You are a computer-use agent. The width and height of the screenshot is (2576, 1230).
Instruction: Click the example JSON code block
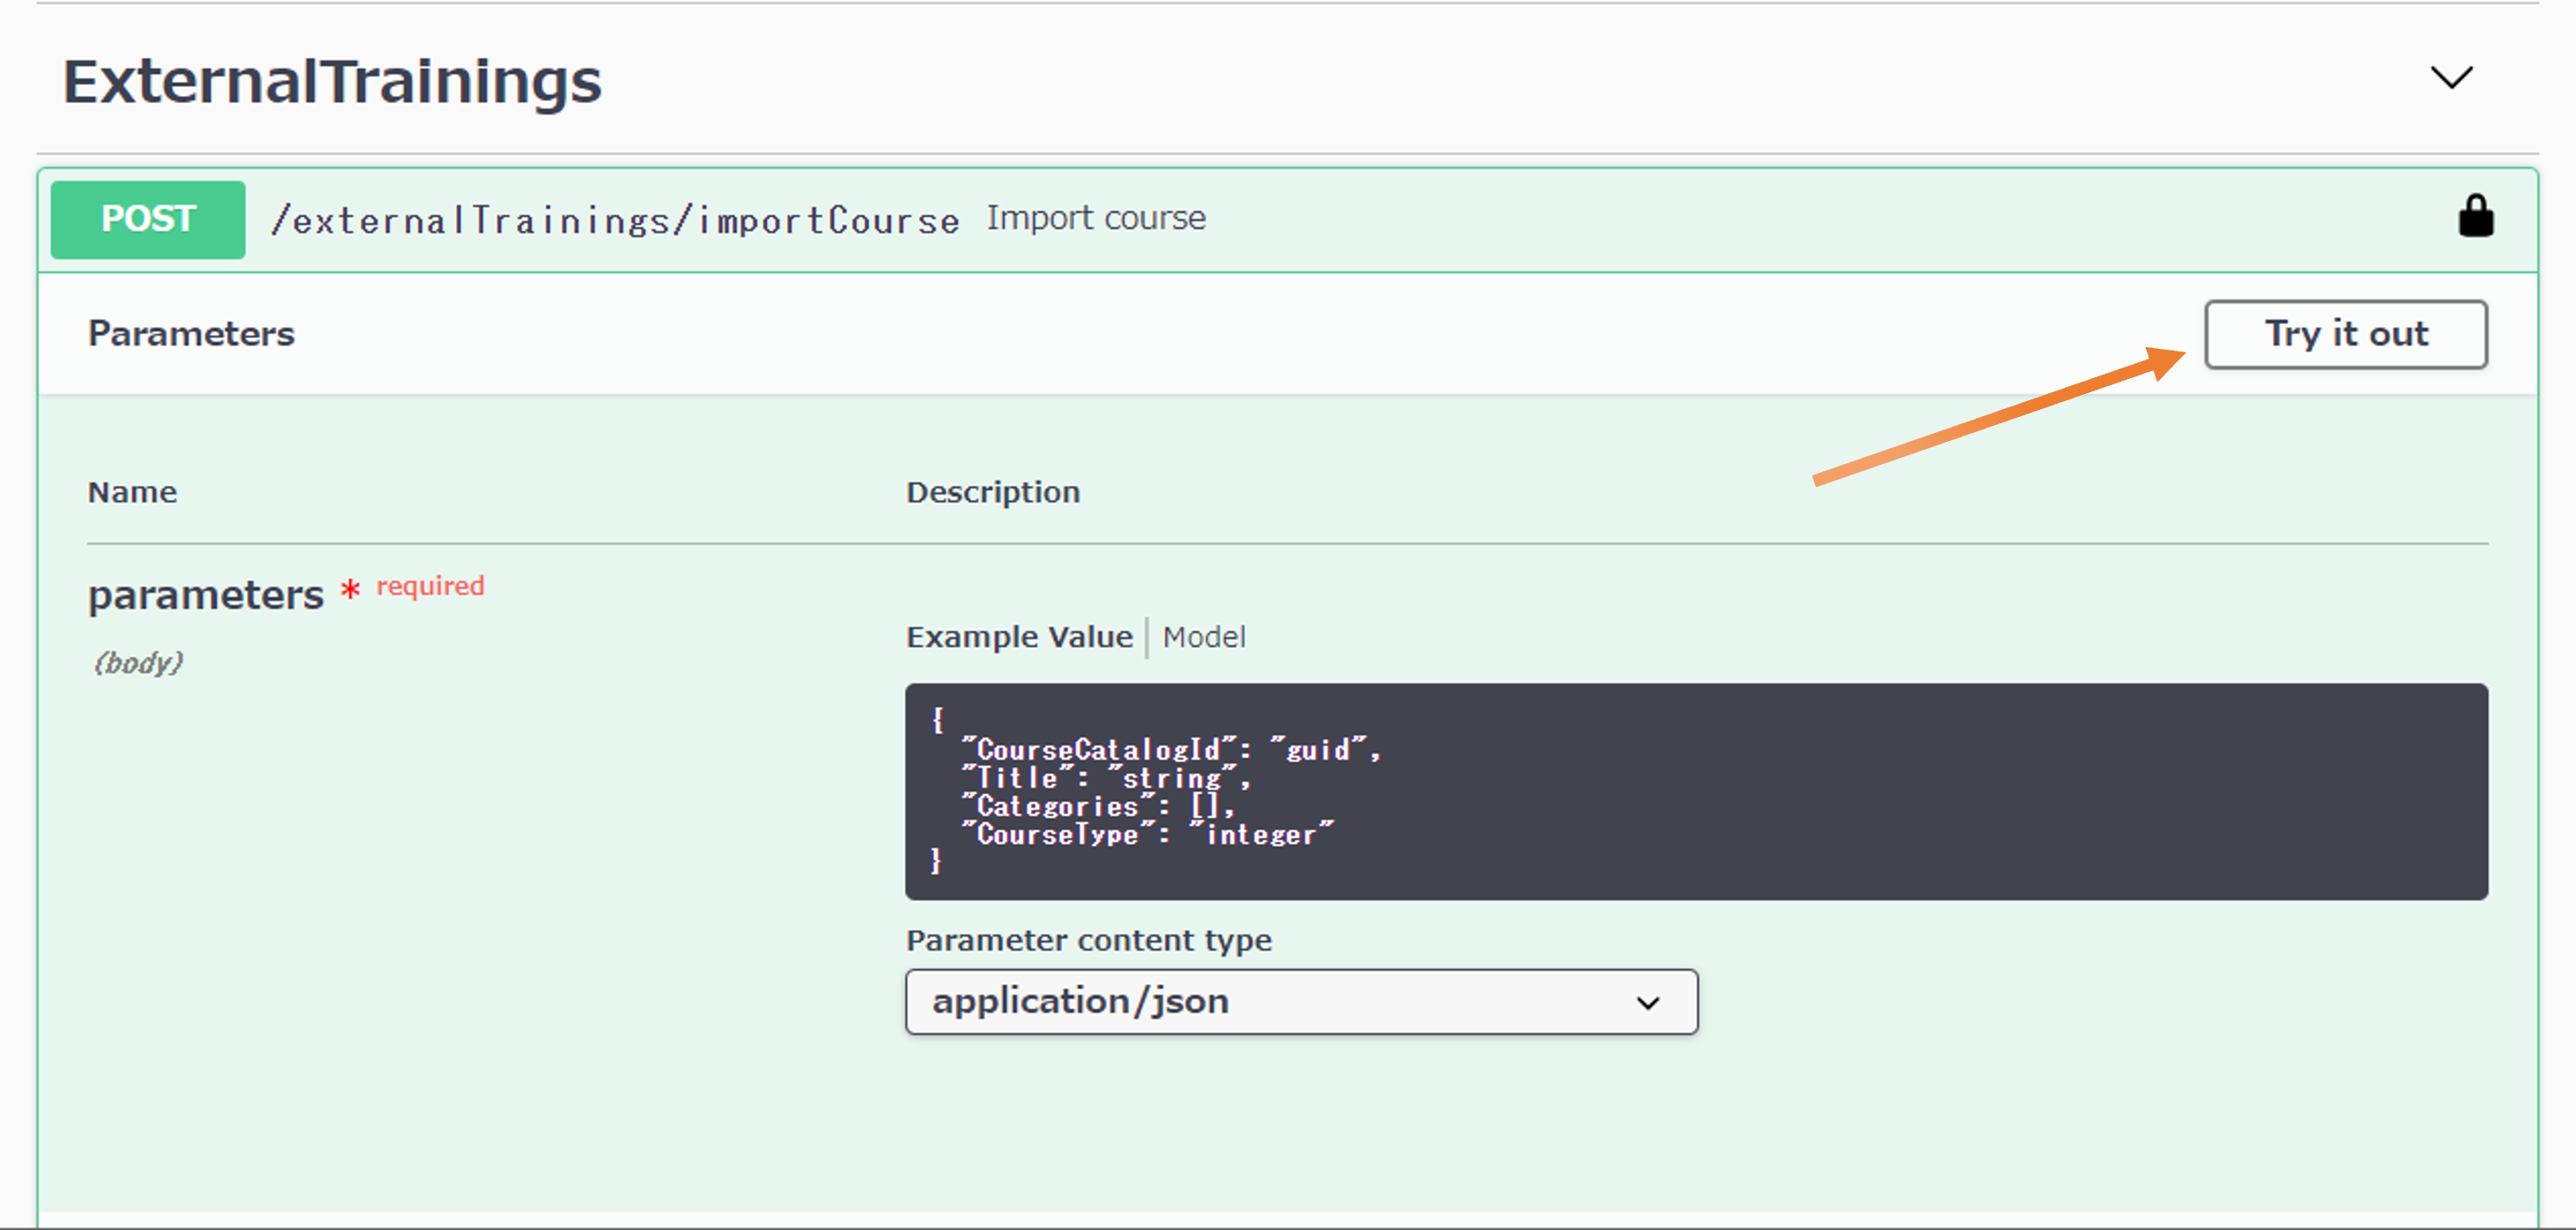coord(1696,792)
